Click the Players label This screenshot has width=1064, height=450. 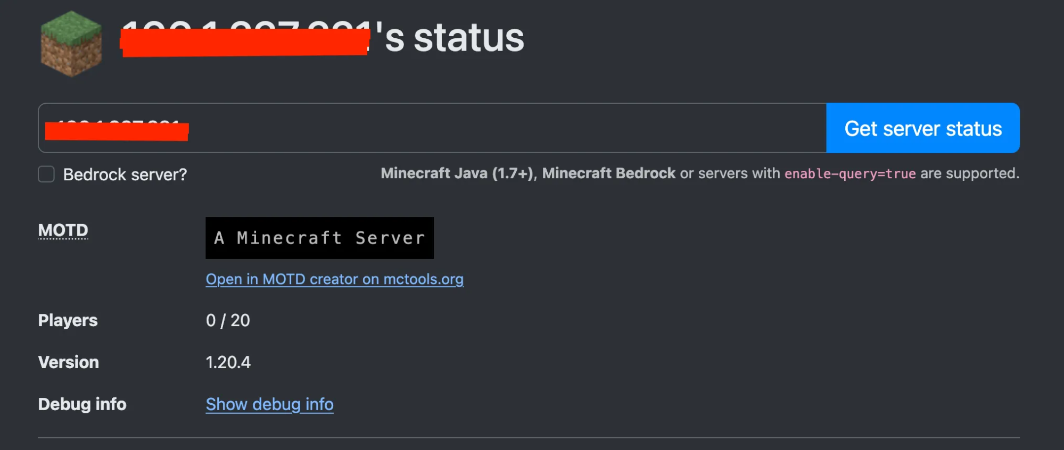(x=68, y=320)
